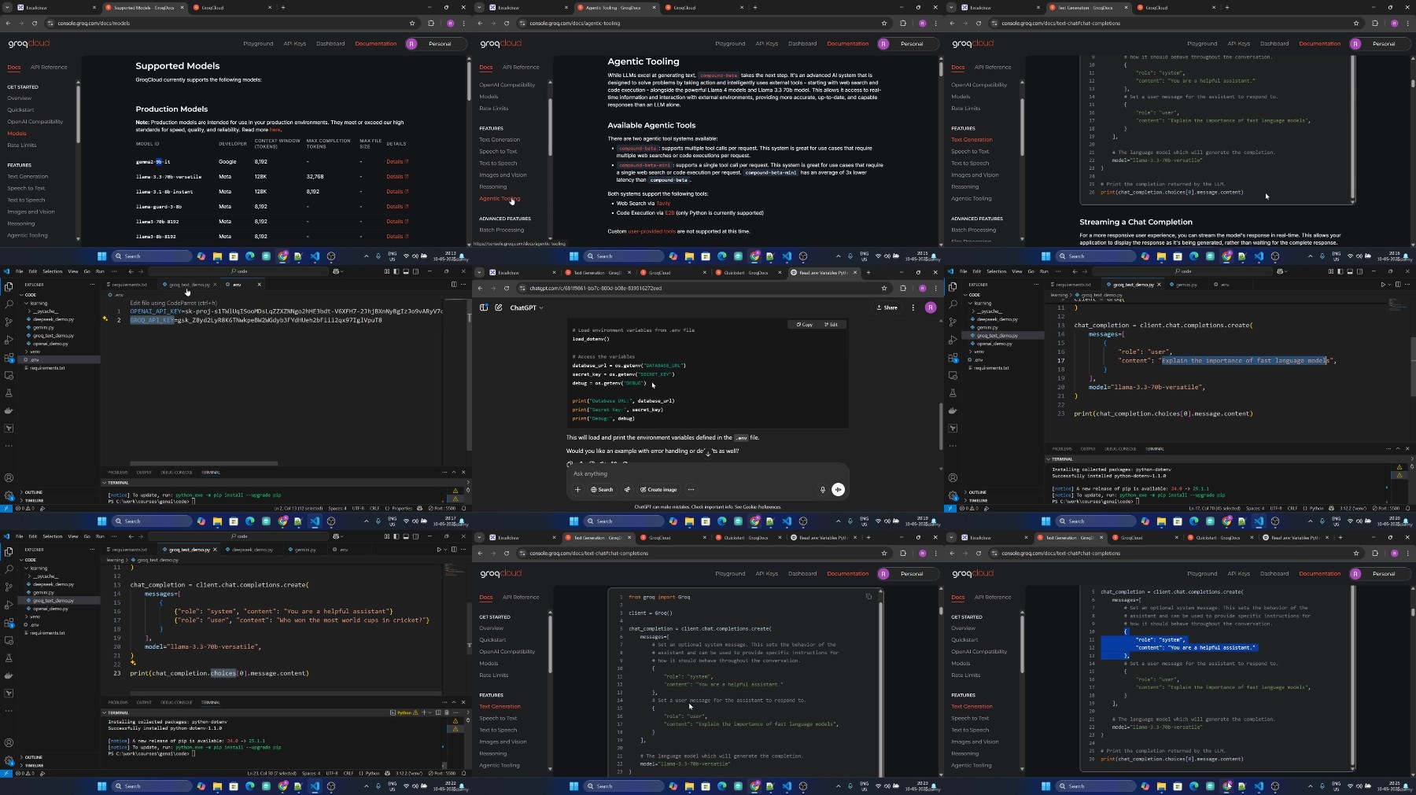This screenshot has height=795, width=1416.
Task: Split editor in VS Code with highlighted 'Explain' text
Action: (x=1397, y=284)
